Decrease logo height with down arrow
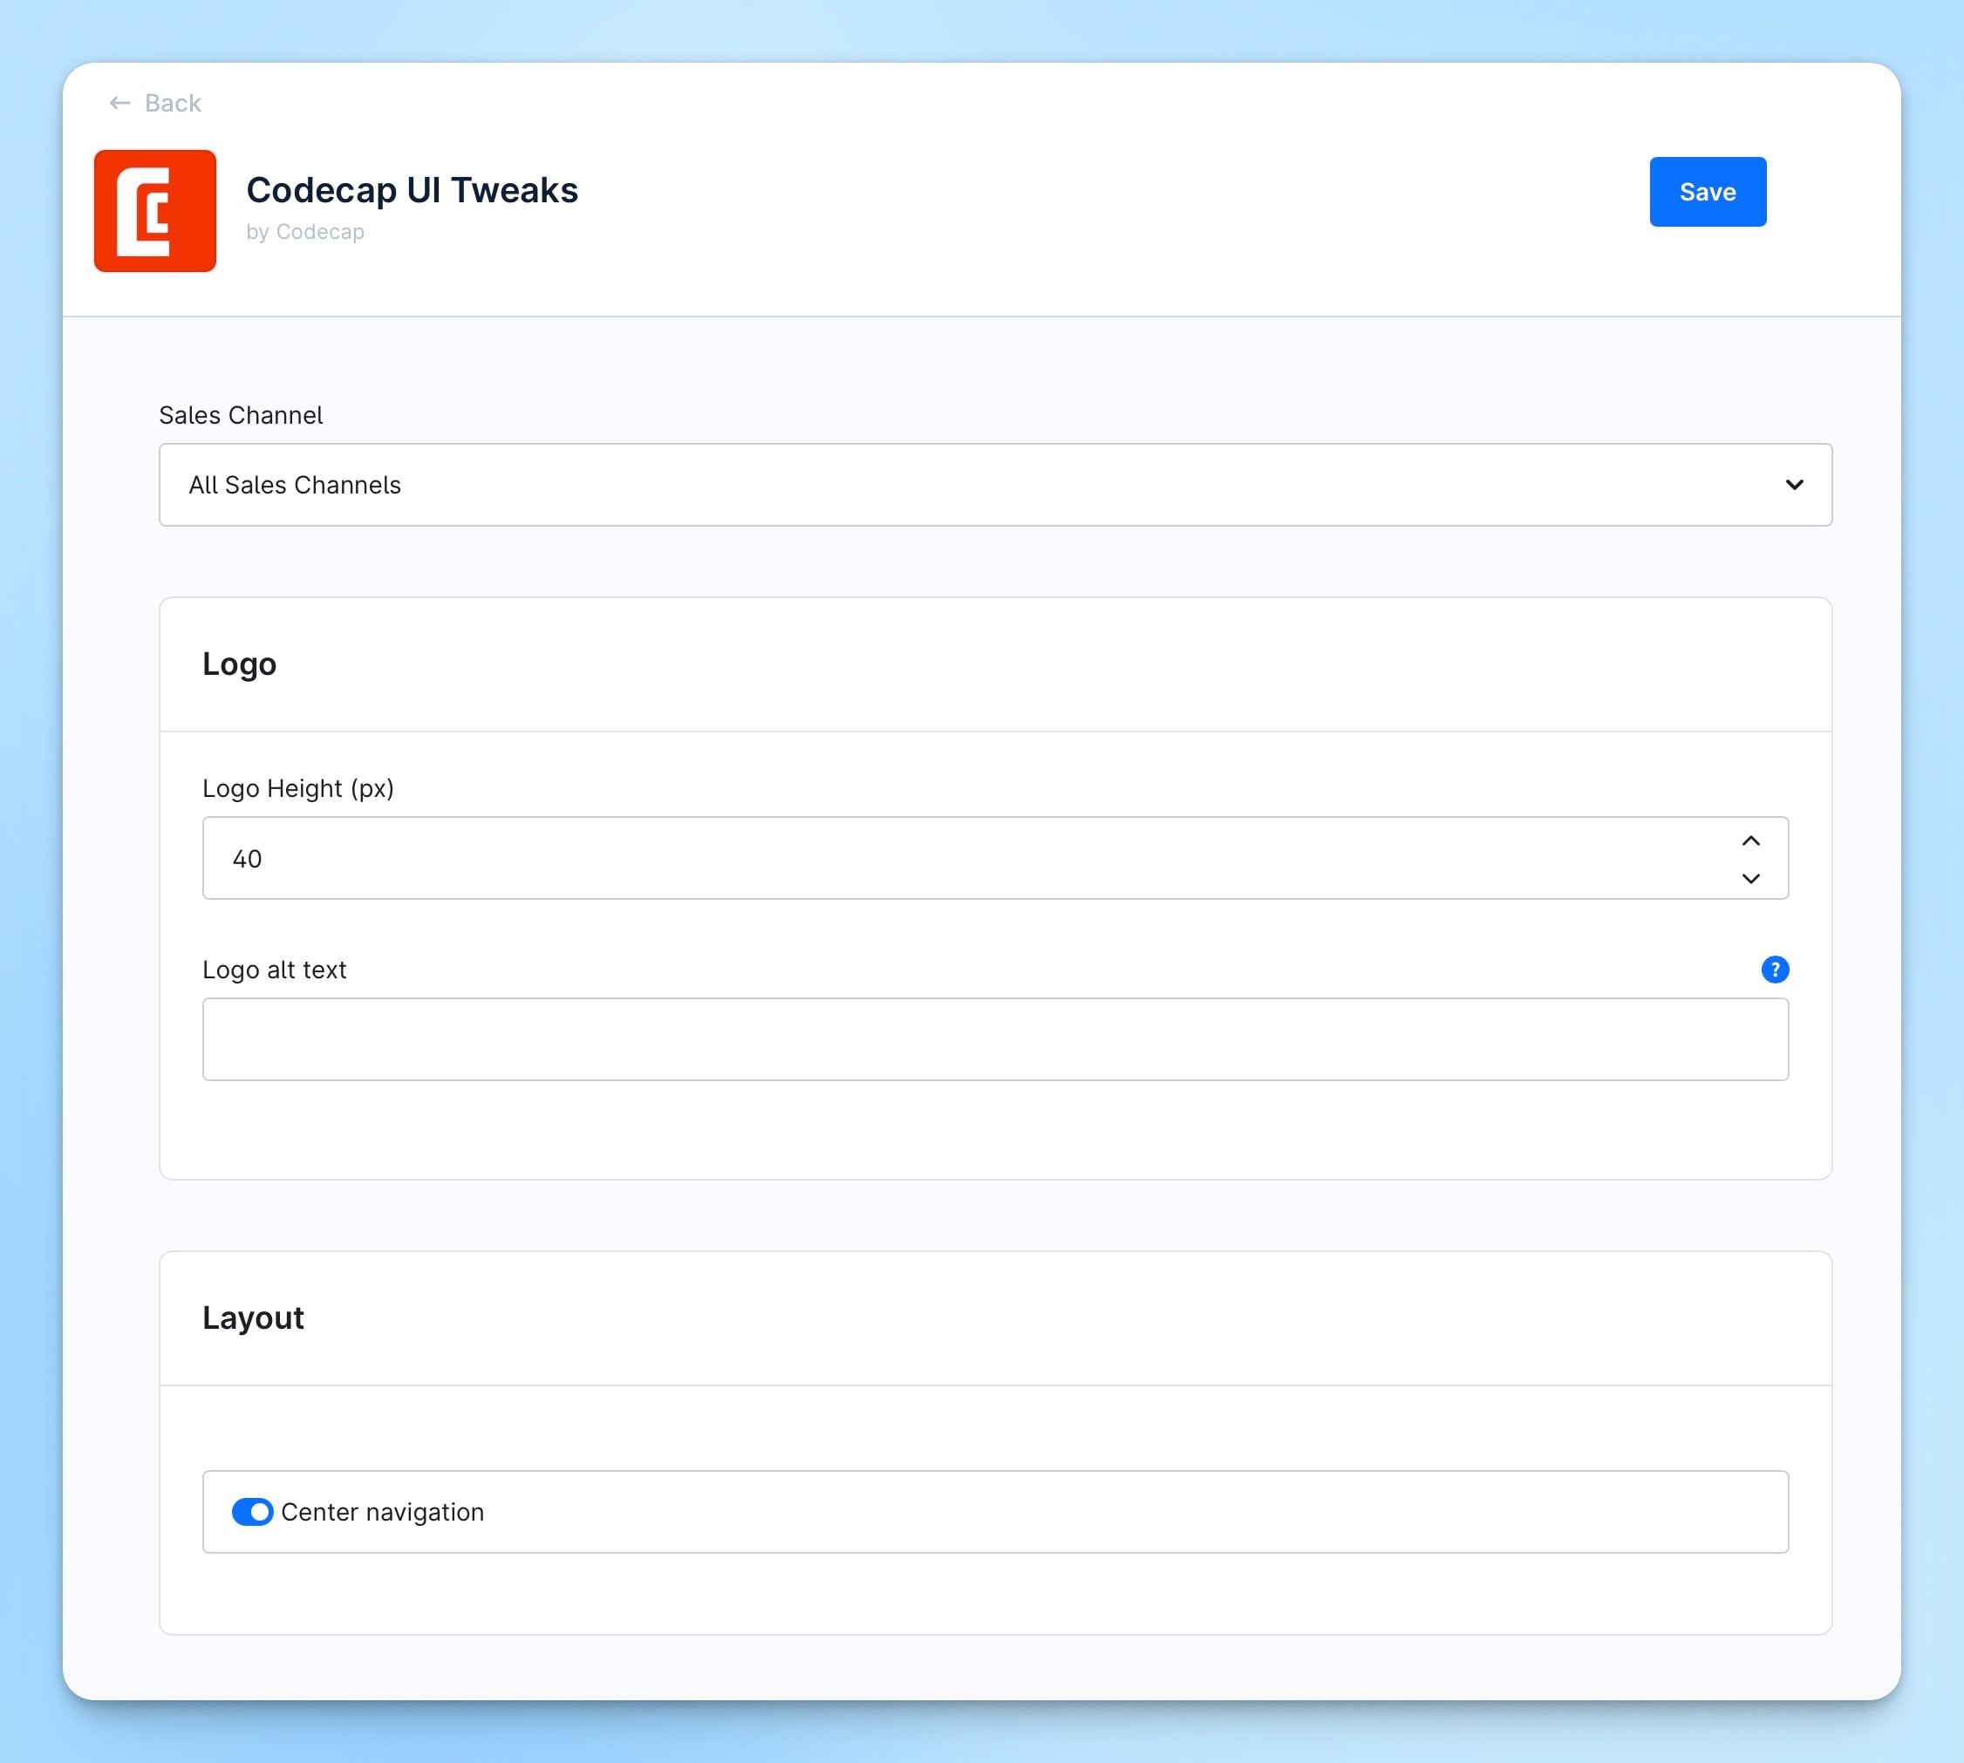Image resolution: width=1964 pixels, height=1763 pixels. coord(1749,878)
